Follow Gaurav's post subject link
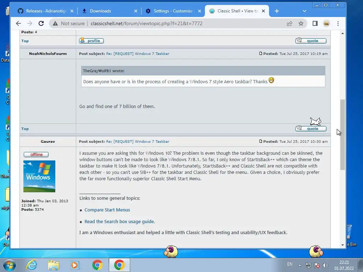Viewport: 363px width, 272px height. (x=138, y=142)
